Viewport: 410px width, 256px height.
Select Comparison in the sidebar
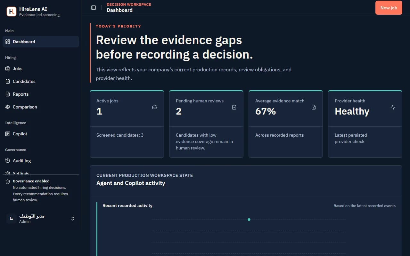point(41,107)
